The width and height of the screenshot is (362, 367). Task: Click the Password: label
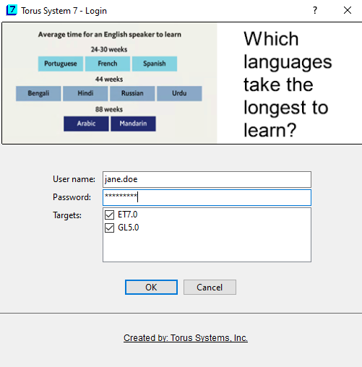click(72, 197)
